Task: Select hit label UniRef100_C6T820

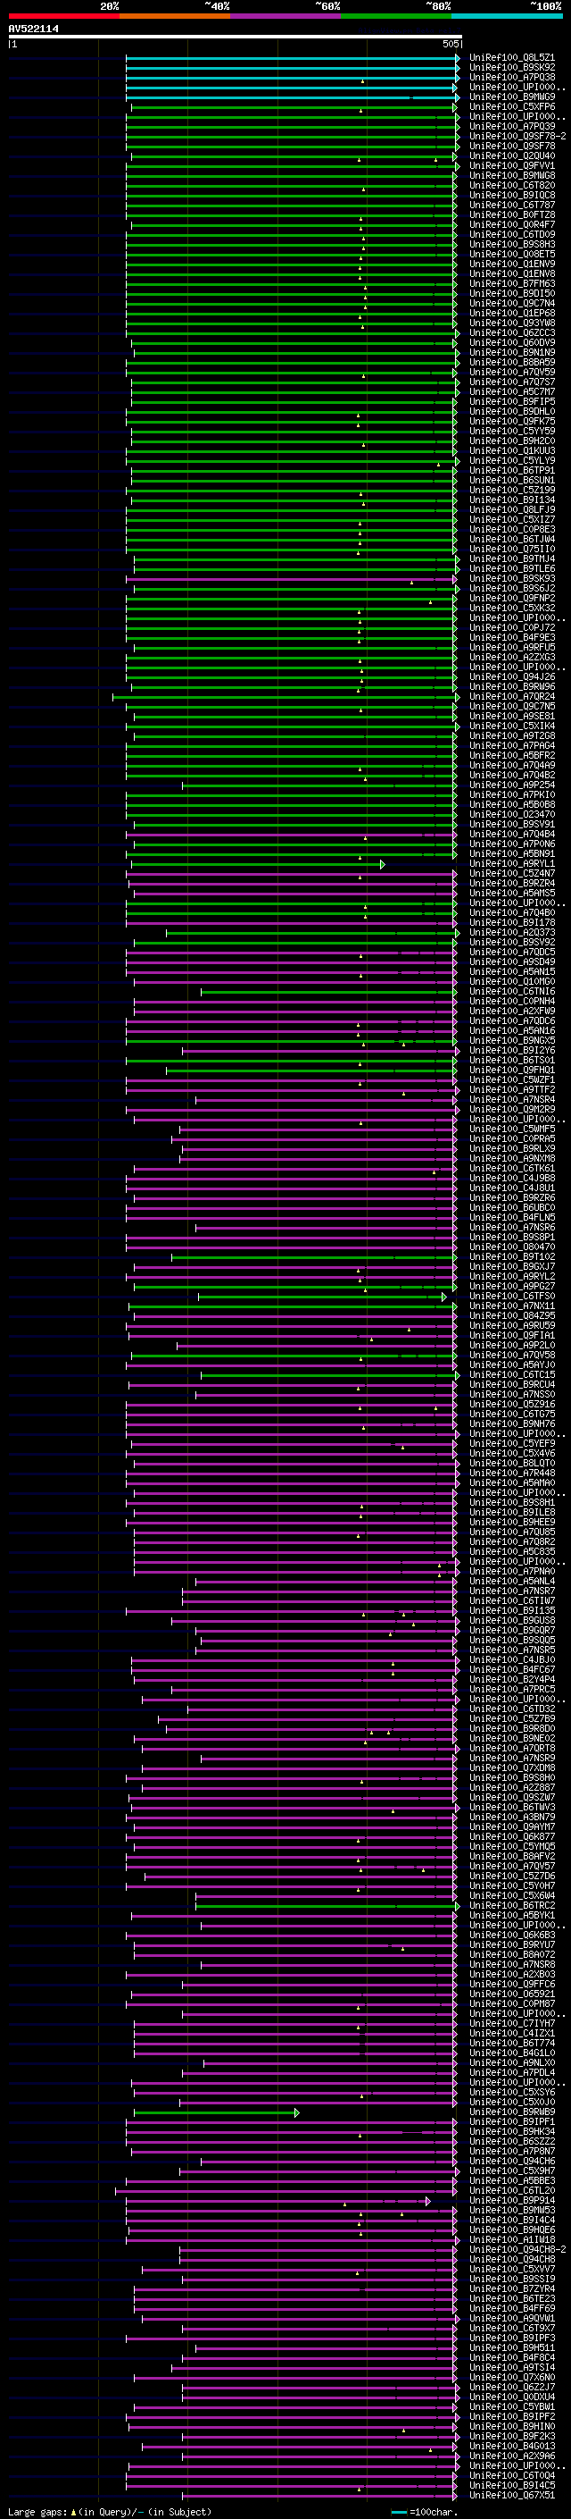Action: tap(512, 185)
